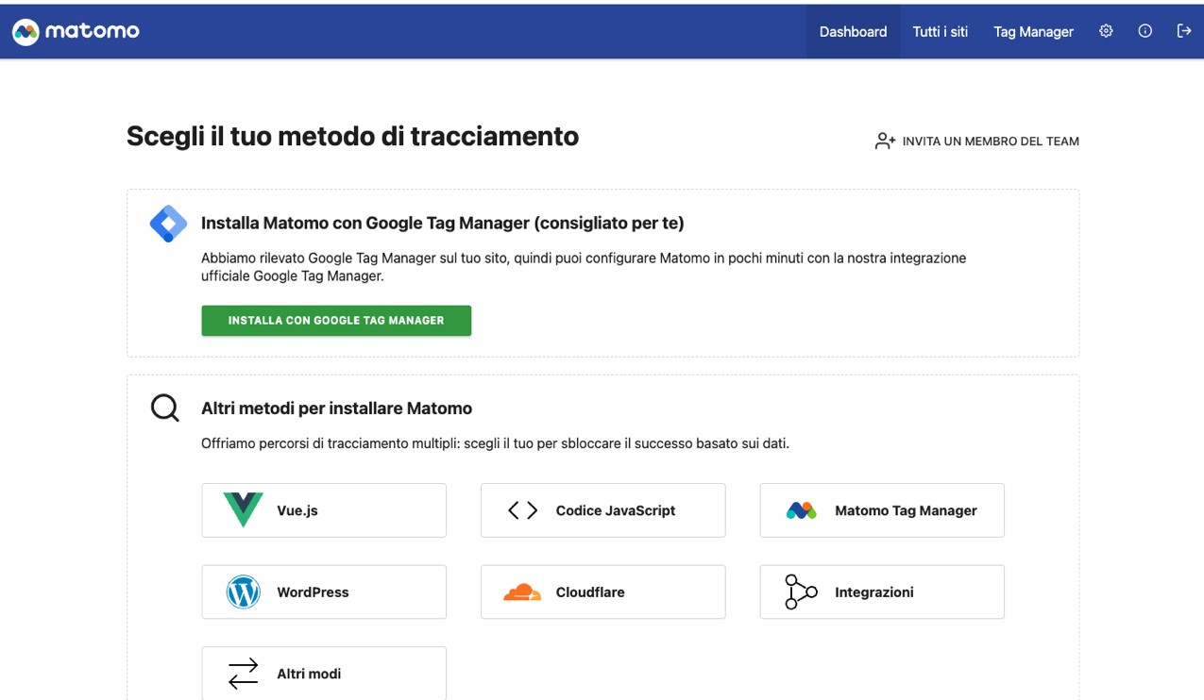The image size is (1204, 700).
Task: Click the JavaScript code brackets icon
Action: click(521, 510)
